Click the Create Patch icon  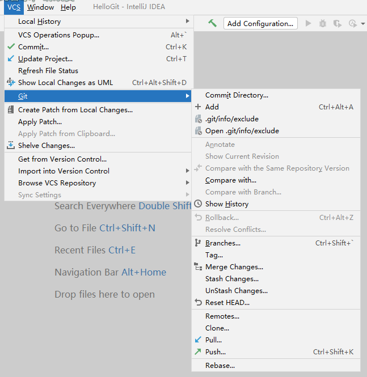(11, 109)
